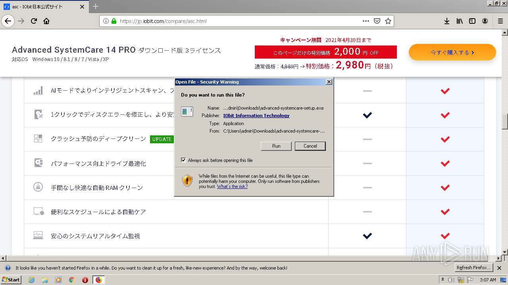The image size is (508, 285).
Task: Click the vertical page scrollbar thumb
Action: (505, 122)
